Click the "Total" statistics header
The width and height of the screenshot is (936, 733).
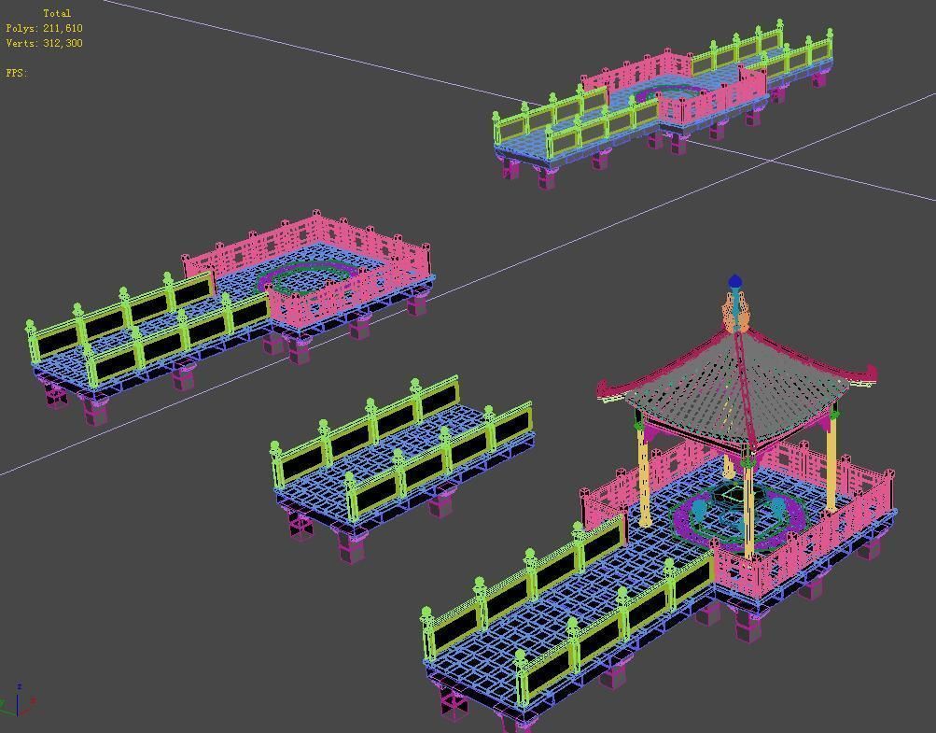click(57, 12)
